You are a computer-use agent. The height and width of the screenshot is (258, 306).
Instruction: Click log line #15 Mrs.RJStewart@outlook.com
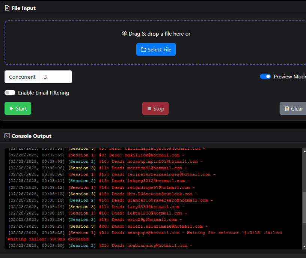(103, 194)
